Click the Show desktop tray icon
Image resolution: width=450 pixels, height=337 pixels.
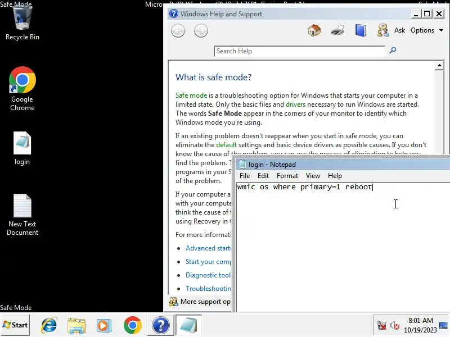click(x=443, y=325)
